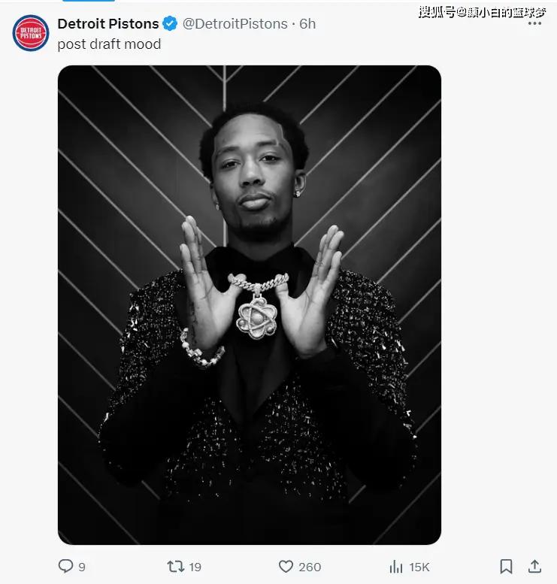Open the Detroit Pistons display name link

pyautogui.click(x=107, y=24)
